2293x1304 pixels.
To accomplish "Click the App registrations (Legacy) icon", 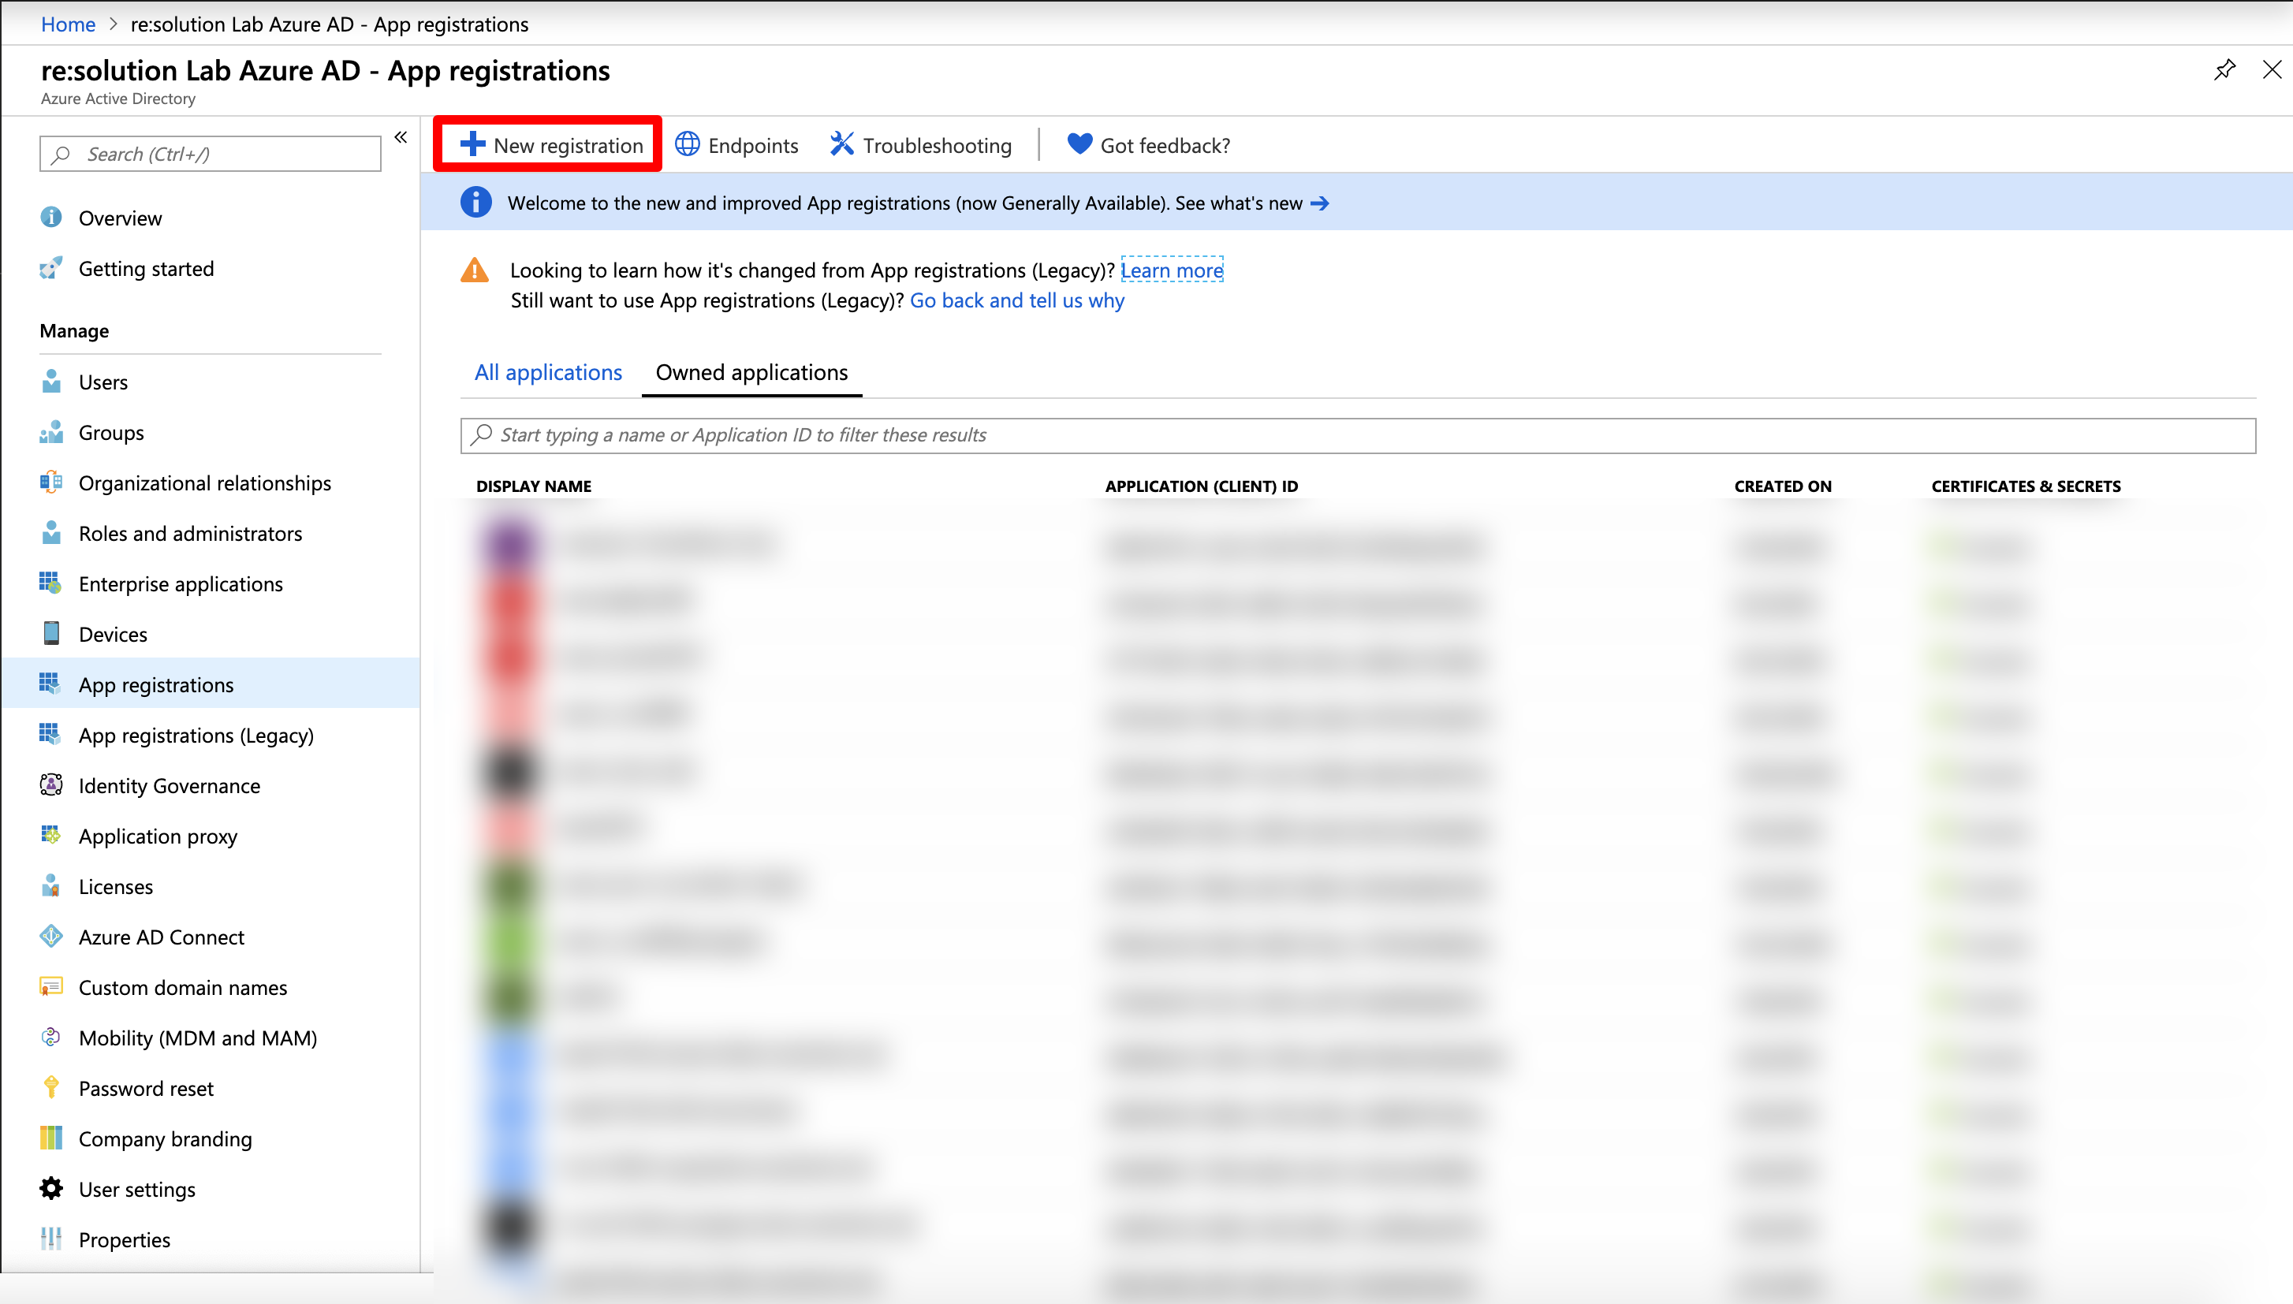I will [51, 735].
